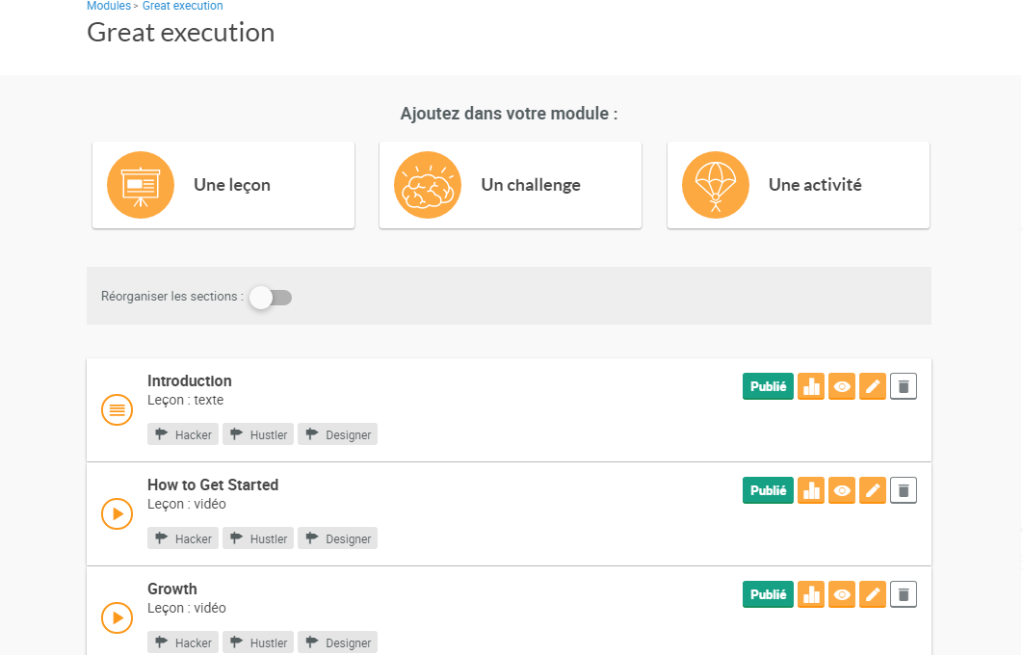Preview How to Get Started via eye icon

[842, 490]
